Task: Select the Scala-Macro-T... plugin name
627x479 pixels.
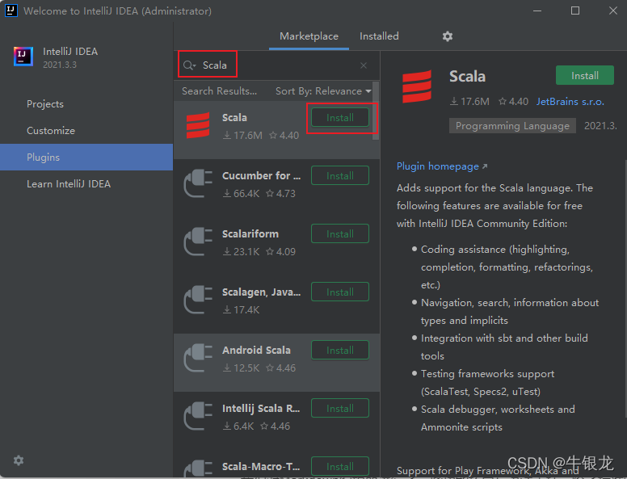Action: click(x=261, y=466)
